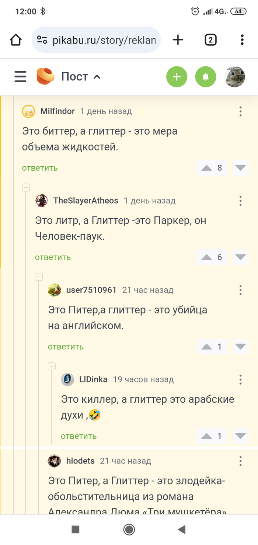The image size is (258, 545).
Task: Open the Pikabu hamburger menu
Action: coord(20,77)
